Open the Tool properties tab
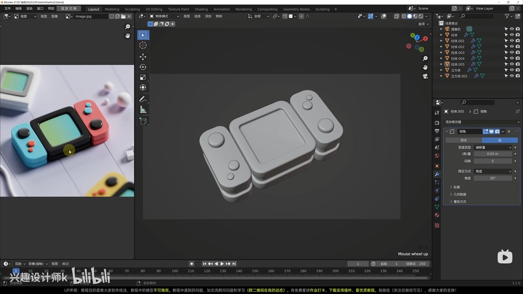 coord(437,112)
